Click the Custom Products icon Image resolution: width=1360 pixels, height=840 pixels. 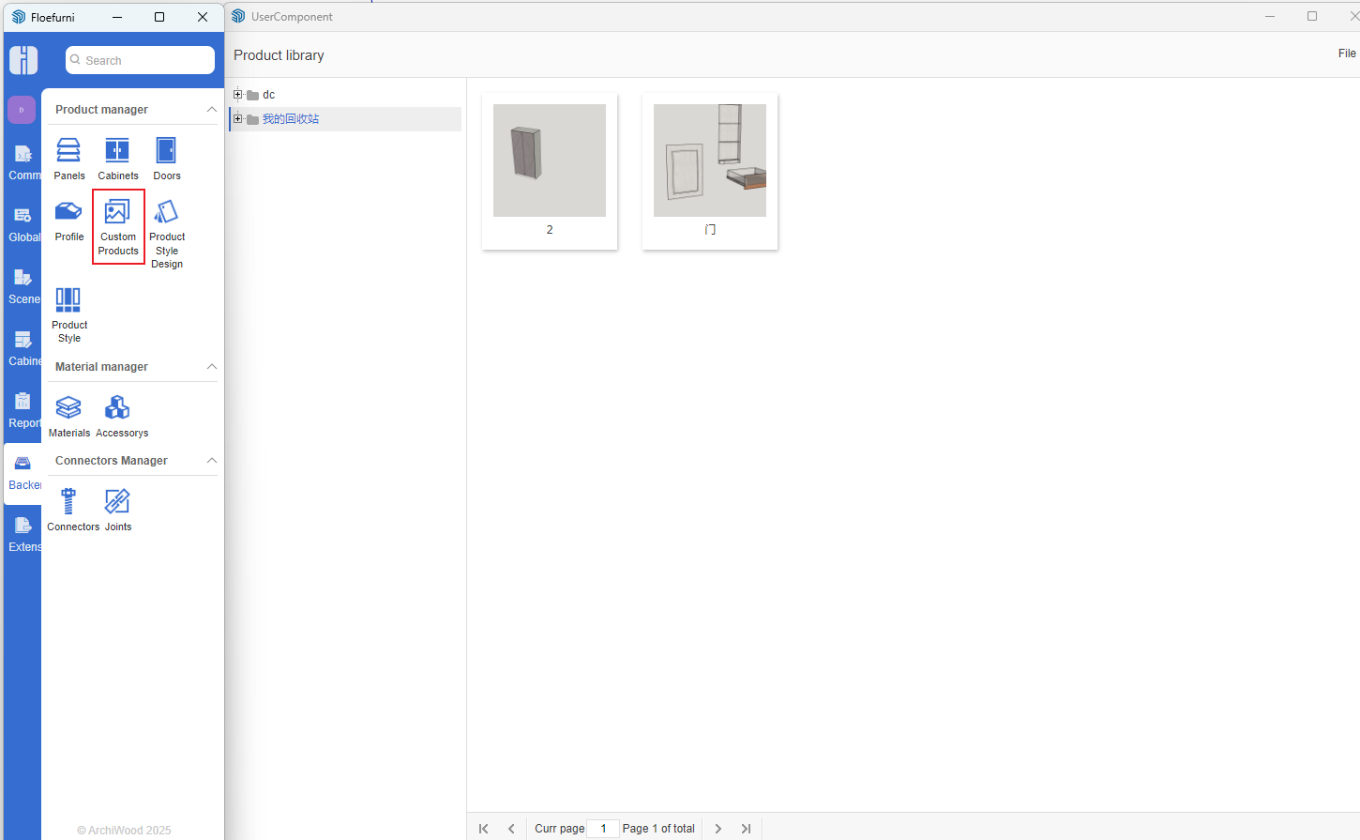coord(118,226)
